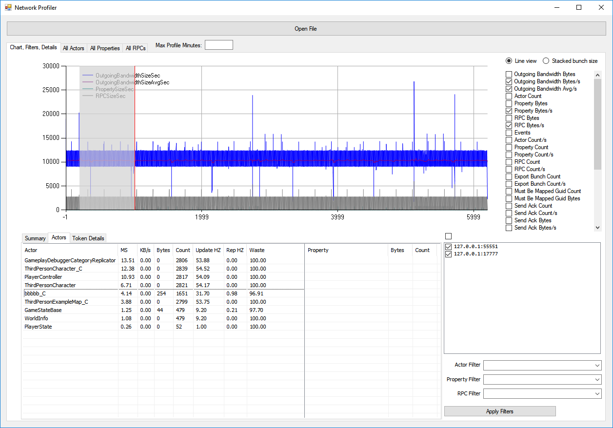Uncheck connection 127.0.0.1:17777
This screenshot has width=613, height=428.
pos(449,254)
